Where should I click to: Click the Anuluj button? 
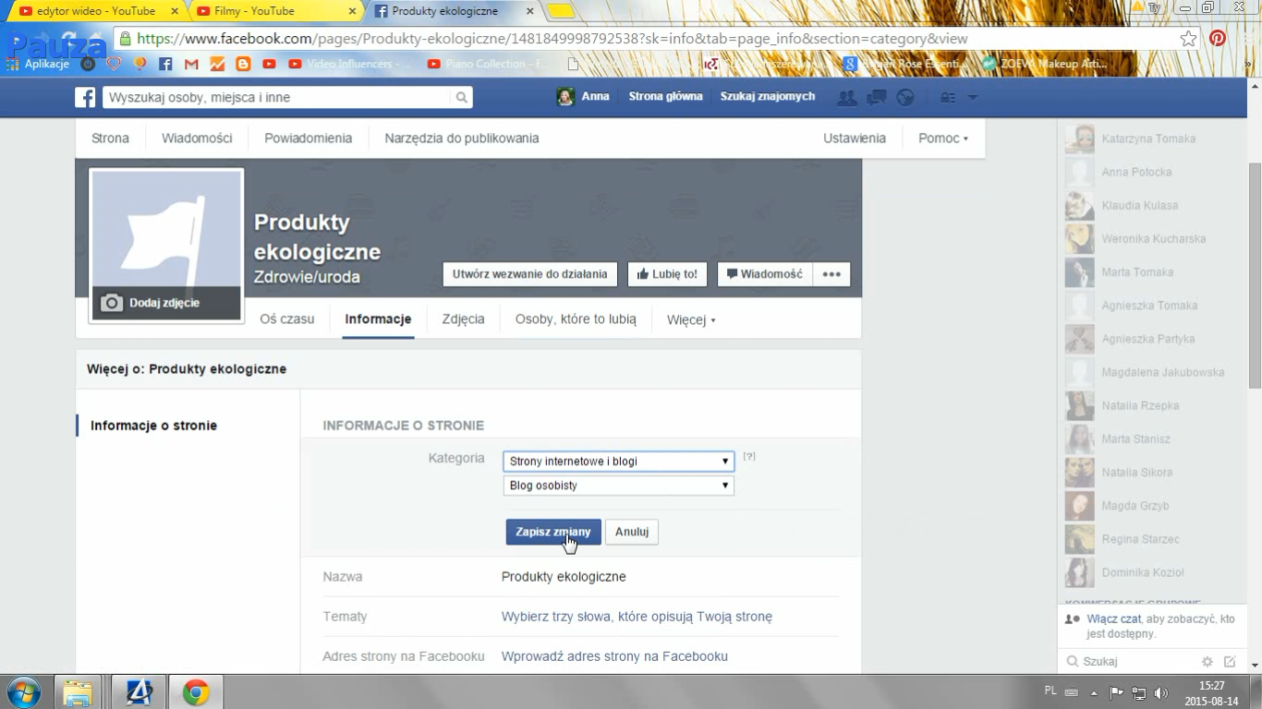pyautogui.click(x=632, y=532)
